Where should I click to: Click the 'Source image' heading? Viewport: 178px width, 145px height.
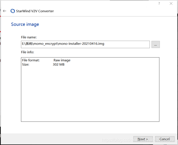pyautogui.click(x=25, y=24)
